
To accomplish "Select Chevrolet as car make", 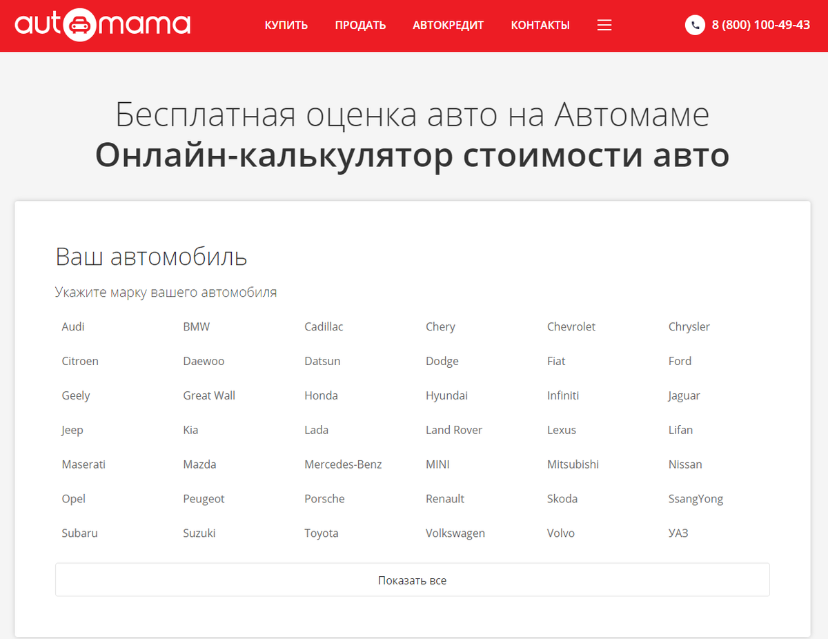I will coord(571,326).
